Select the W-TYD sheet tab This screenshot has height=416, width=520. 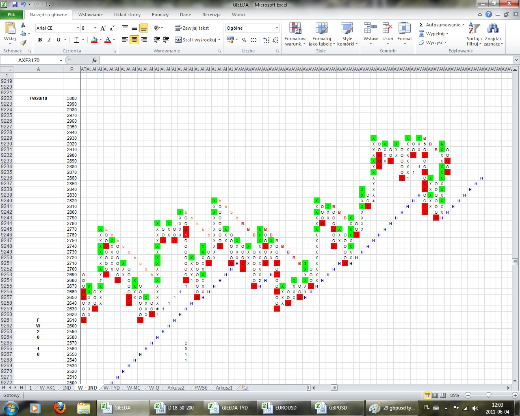coord(111,388)
